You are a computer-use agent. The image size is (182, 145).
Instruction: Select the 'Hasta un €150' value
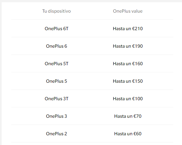tap(128, 81)
